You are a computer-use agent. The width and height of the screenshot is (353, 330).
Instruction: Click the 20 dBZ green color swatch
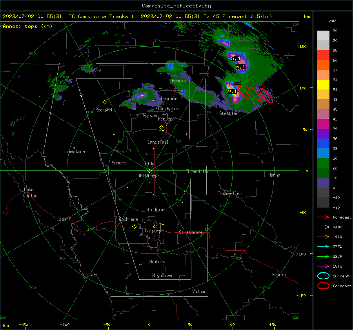point(323,163)
